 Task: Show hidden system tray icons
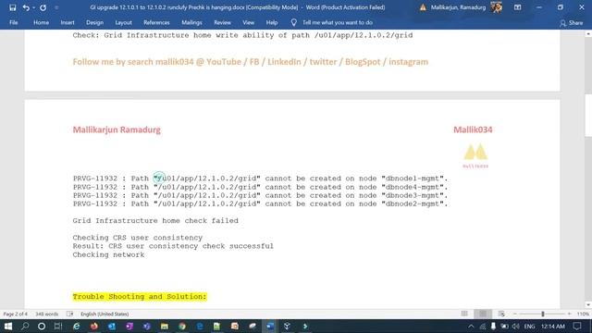tap(471, 327)
